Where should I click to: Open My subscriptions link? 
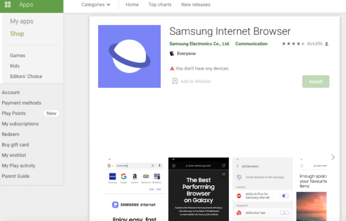[x=20, y=124]
